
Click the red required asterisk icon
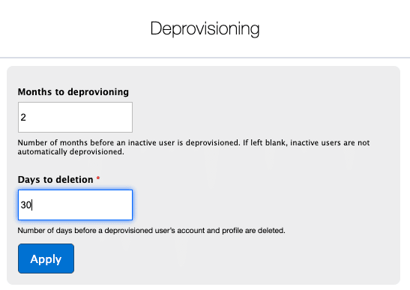(98, 178)
